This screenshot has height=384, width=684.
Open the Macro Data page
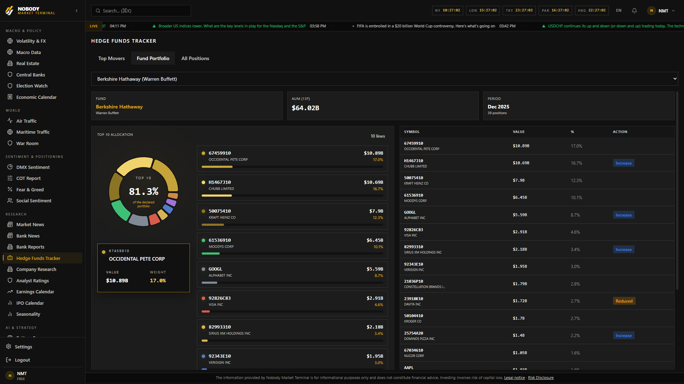point(28,52)
